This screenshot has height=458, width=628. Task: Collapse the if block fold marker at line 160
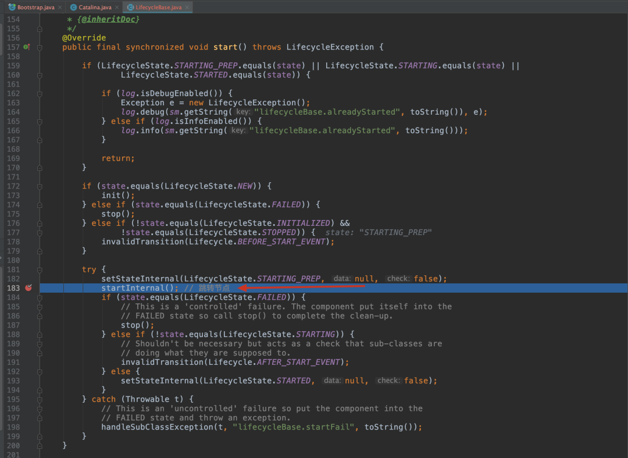40,75
